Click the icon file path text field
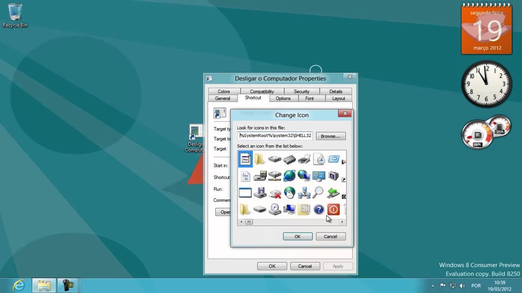This screenshot has width=522, height=293. coord(275,136)
